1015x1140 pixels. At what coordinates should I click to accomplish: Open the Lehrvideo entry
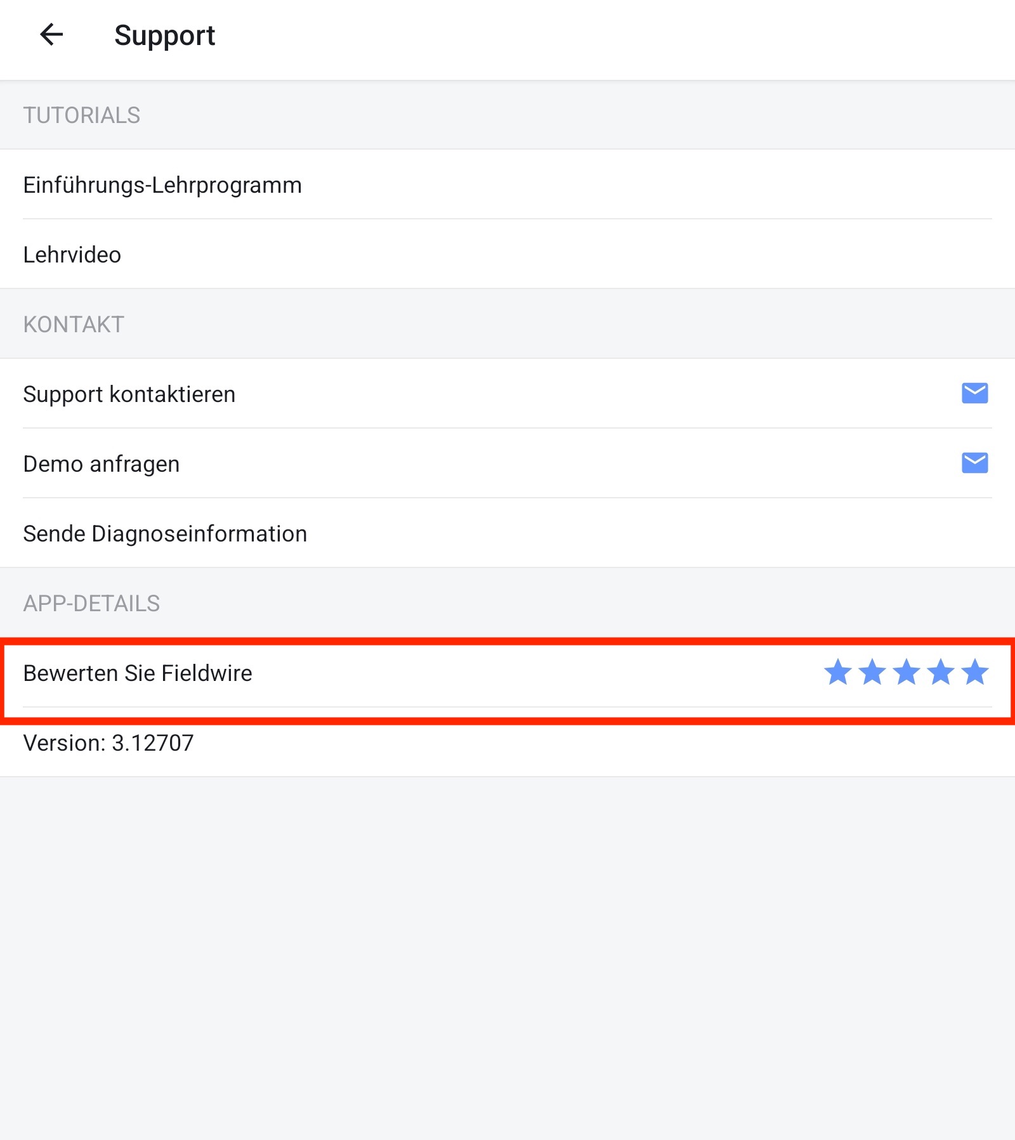(x=507, y=254)
